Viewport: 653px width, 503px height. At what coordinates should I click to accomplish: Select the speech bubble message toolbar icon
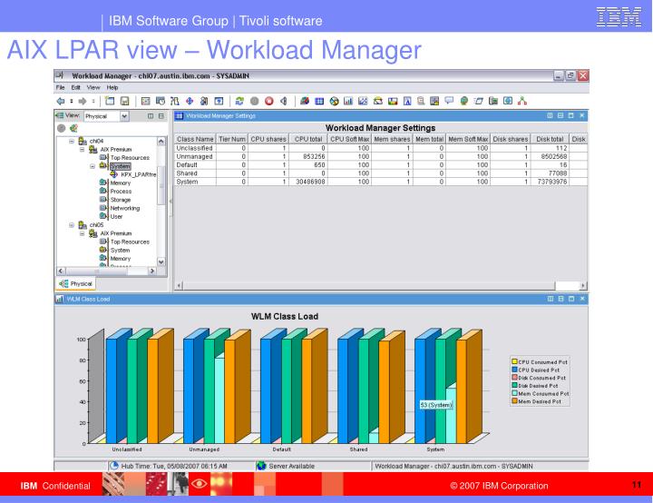pos(449,101)
